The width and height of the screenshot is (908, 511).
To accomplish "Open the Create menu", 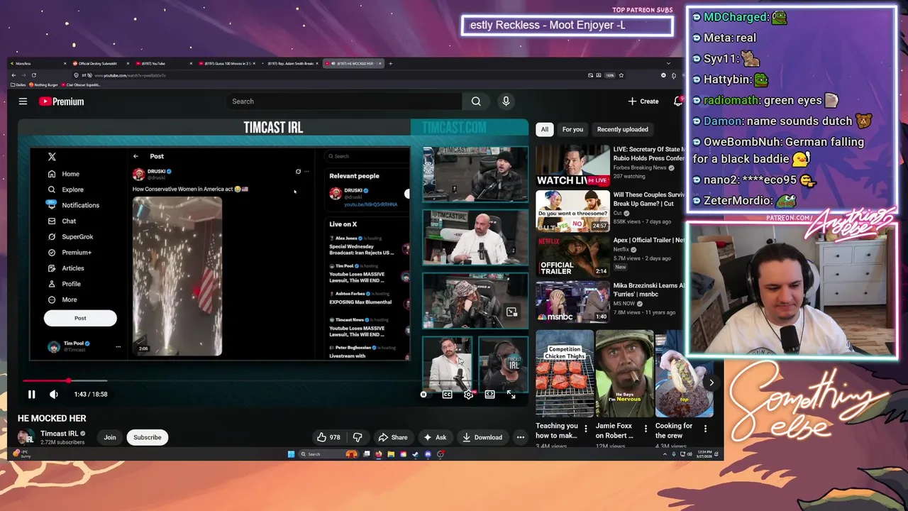I will [643, 101].
